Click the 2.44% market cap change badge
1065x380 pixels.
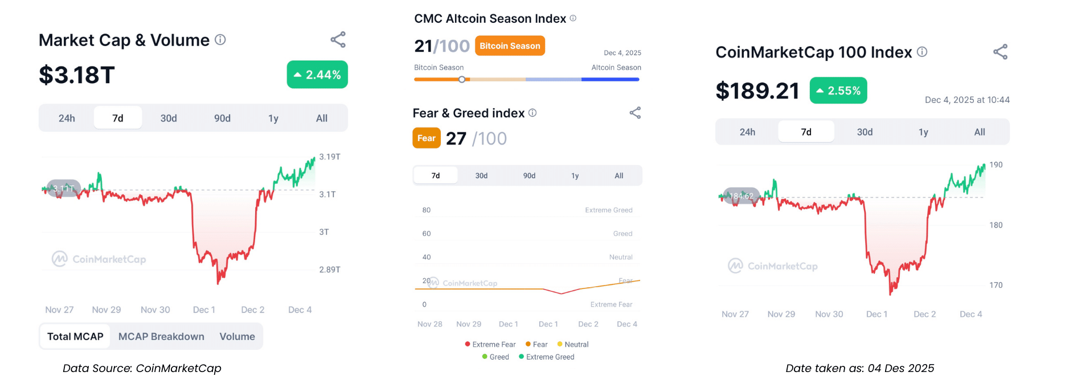click(x=317, y=75)
